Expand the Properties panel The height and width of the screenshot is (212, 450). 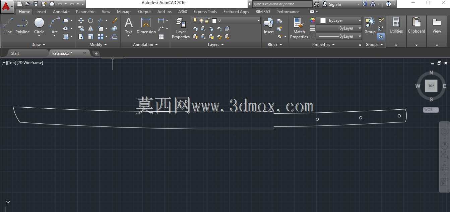323,45
